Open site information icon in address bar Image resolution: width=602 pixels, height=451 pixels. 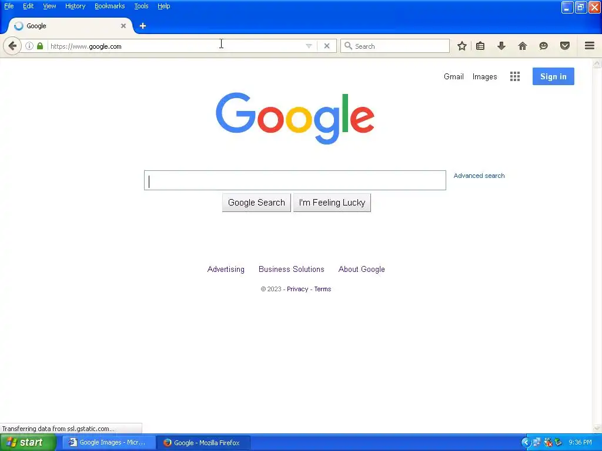(x=29, y=46)
